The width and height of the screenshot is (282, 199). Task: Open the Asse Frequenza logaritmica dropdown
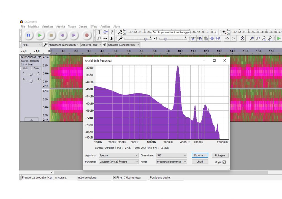(x=172, y=162)
